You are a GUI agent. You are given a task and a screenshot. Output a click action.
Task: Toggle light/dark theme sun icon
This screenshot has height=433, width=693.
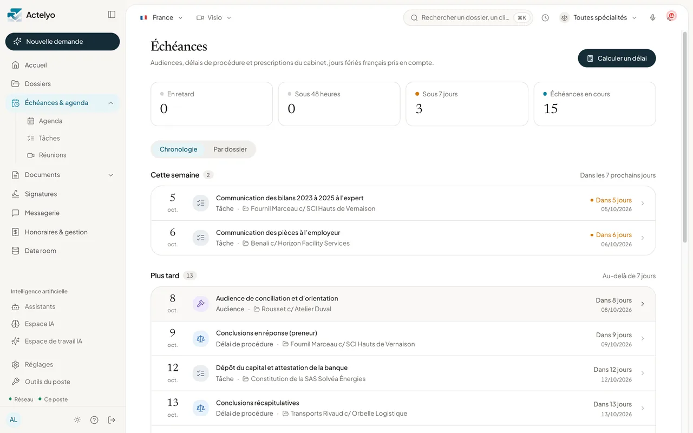pos(77,420)
